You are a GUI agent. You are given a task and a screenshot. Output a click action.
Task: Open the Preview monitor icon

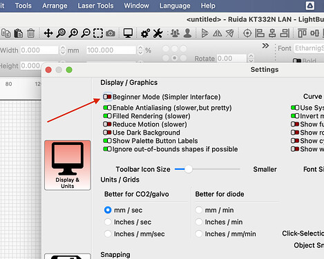pyautogui.click(x=128, y=33)
